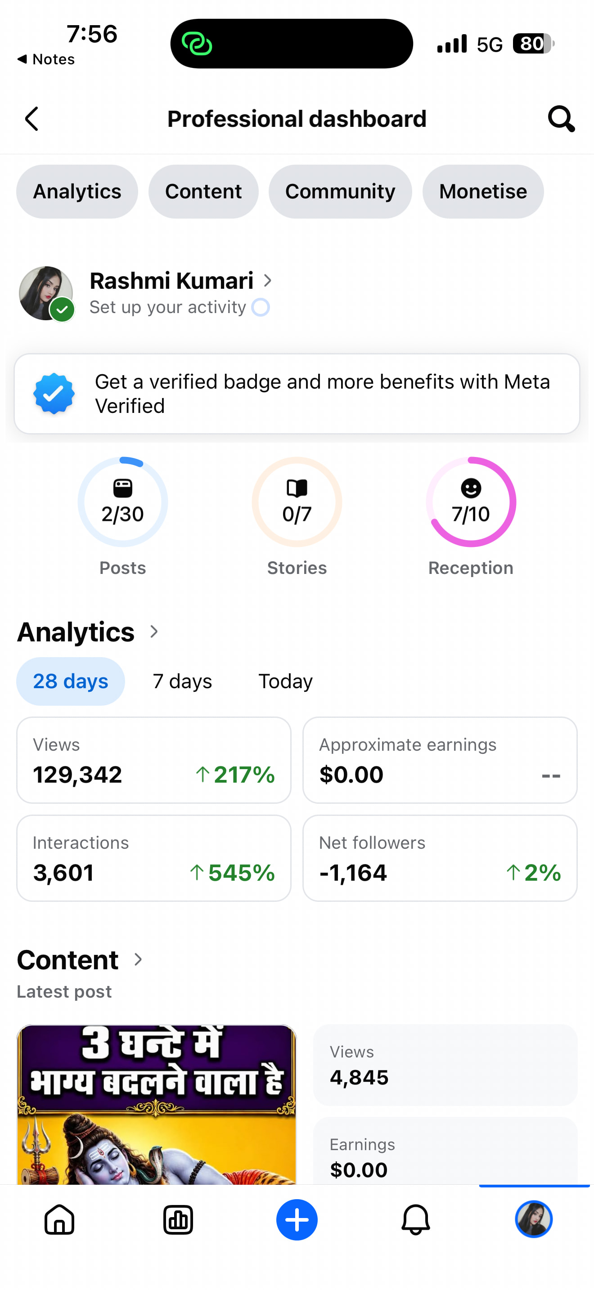Tap the blue plus create button
The width and height of the screenshot is (594, 1290).
pos(297,1220)
